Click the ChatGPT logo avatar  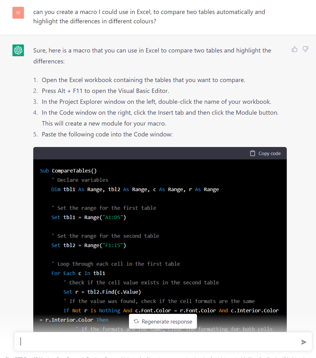pos(18,50)
